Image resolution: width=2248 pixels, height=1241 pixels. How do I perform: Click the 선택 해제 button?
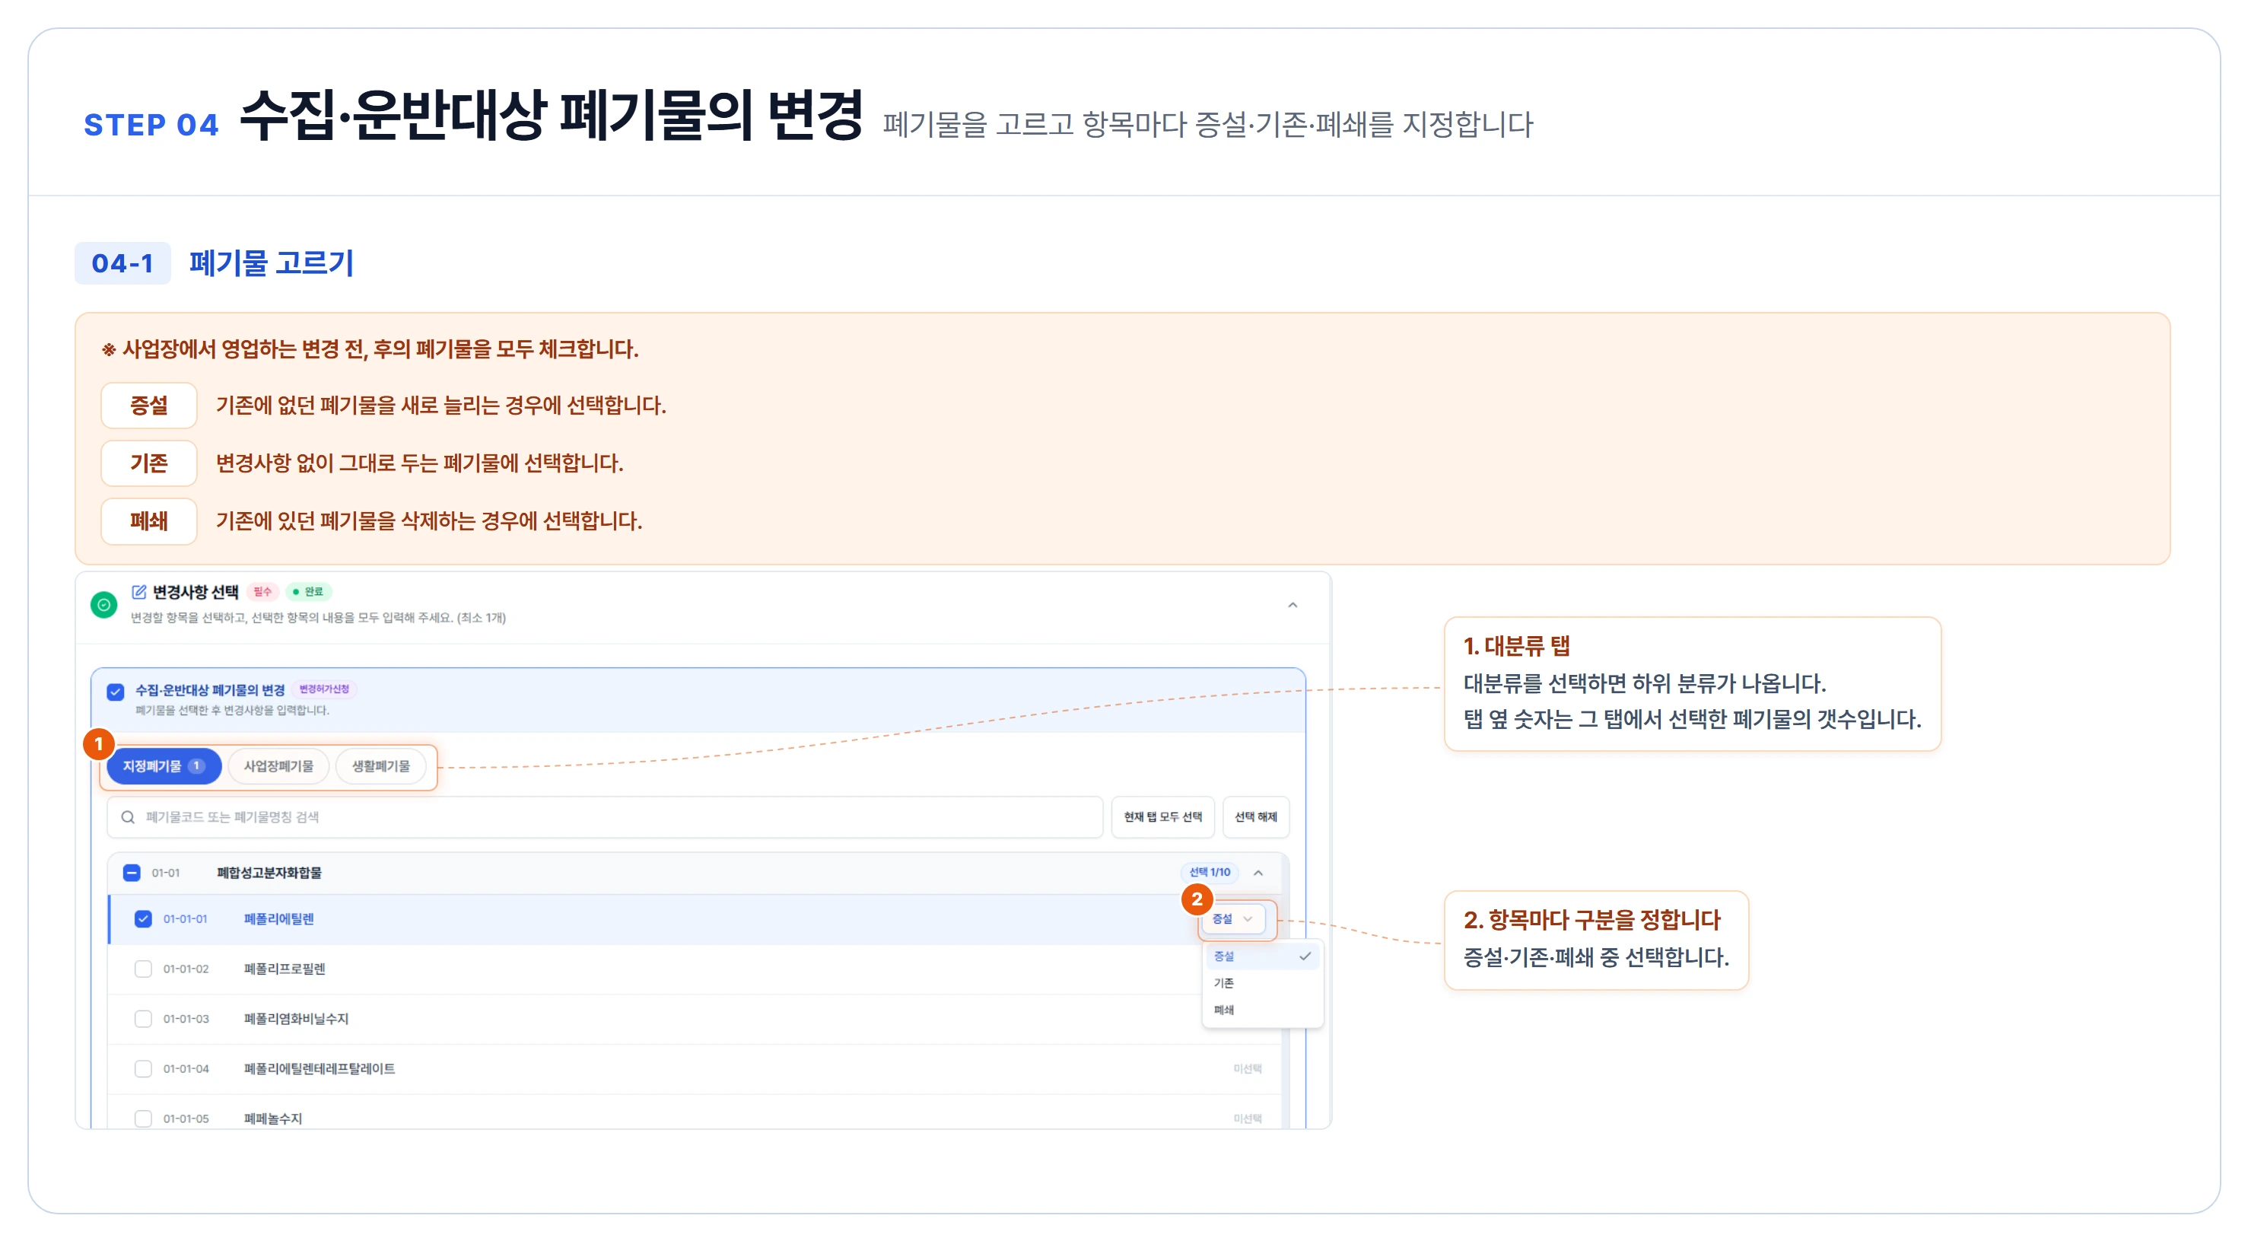[1256, 817]
